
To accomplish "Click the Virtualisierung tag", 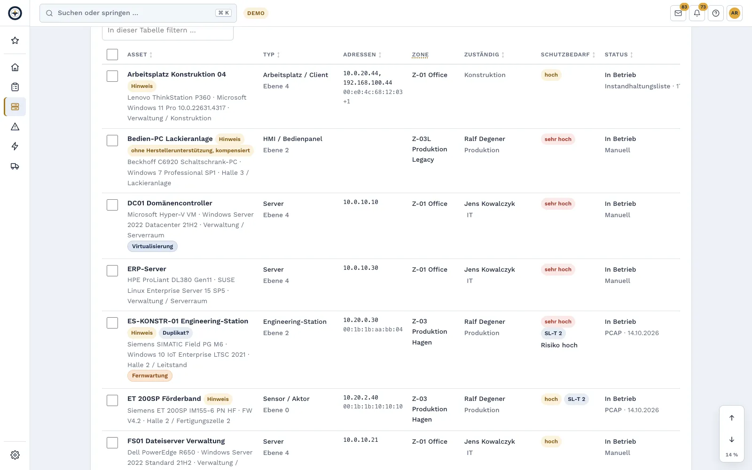I will 152,246.
